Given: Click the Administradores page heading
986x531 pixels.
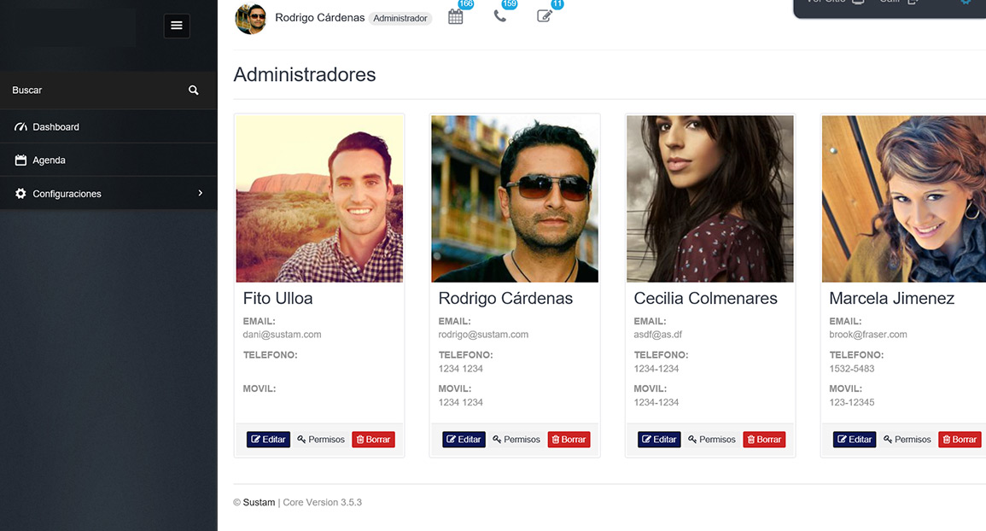Looking at the screenshot, I should pyautogui.click(x=305, y=74).
